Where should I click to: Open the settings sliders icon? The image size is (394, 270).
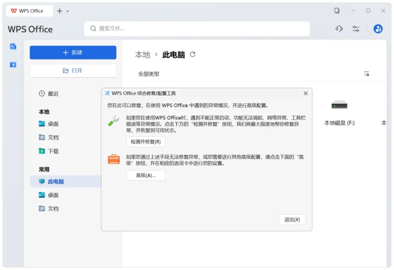tap(356, 28)
